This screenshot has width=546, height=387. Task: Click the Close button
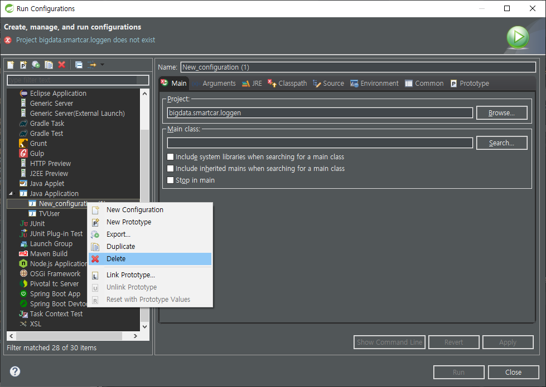513,372
